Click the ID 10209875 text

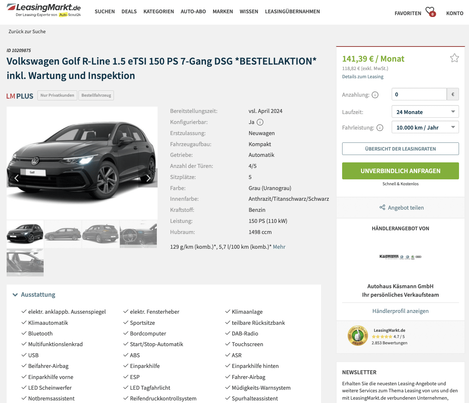[x=19, y=51]
